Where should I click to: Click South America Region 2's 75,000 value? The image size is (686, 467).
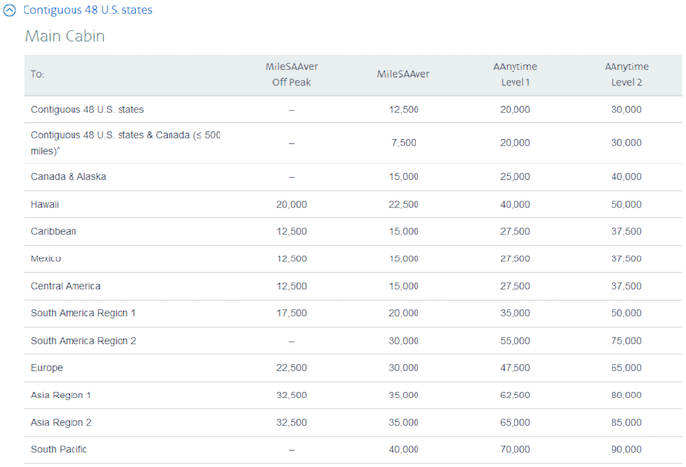(x=626, y=341)
